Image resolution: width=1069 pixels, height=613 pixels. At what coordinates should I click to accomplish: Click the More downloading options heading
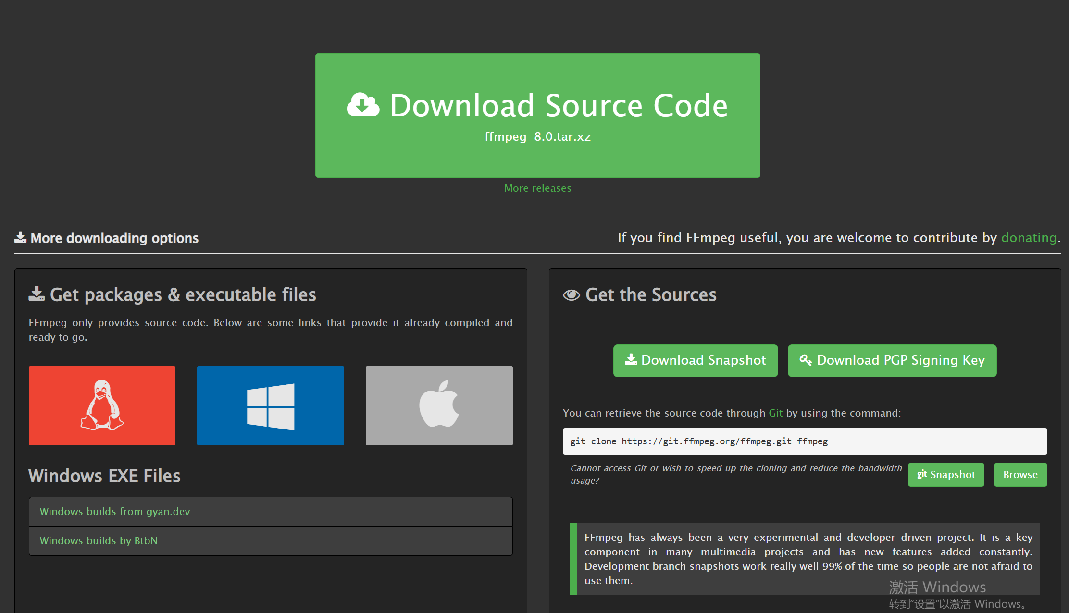106,238
